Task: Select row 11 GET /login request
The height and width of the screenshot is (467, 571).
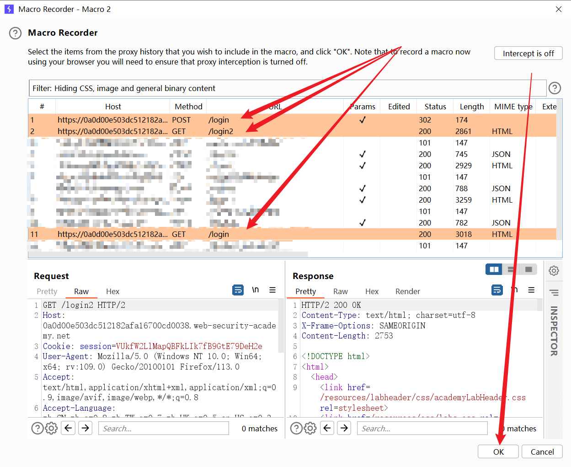Action: pyautogui.click(x=219, y=234)
